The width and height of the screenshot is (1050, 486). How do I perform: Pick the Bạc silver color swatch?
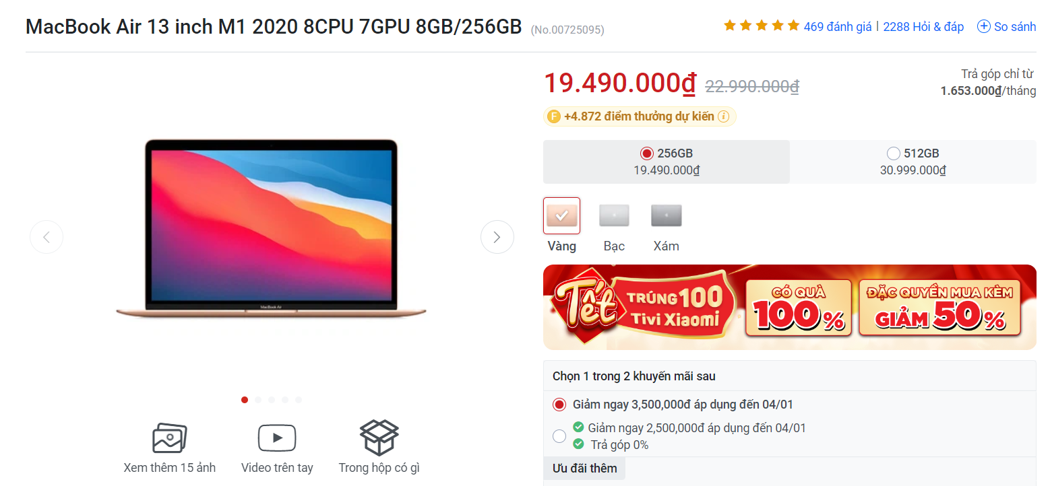[x=614, y=215]
